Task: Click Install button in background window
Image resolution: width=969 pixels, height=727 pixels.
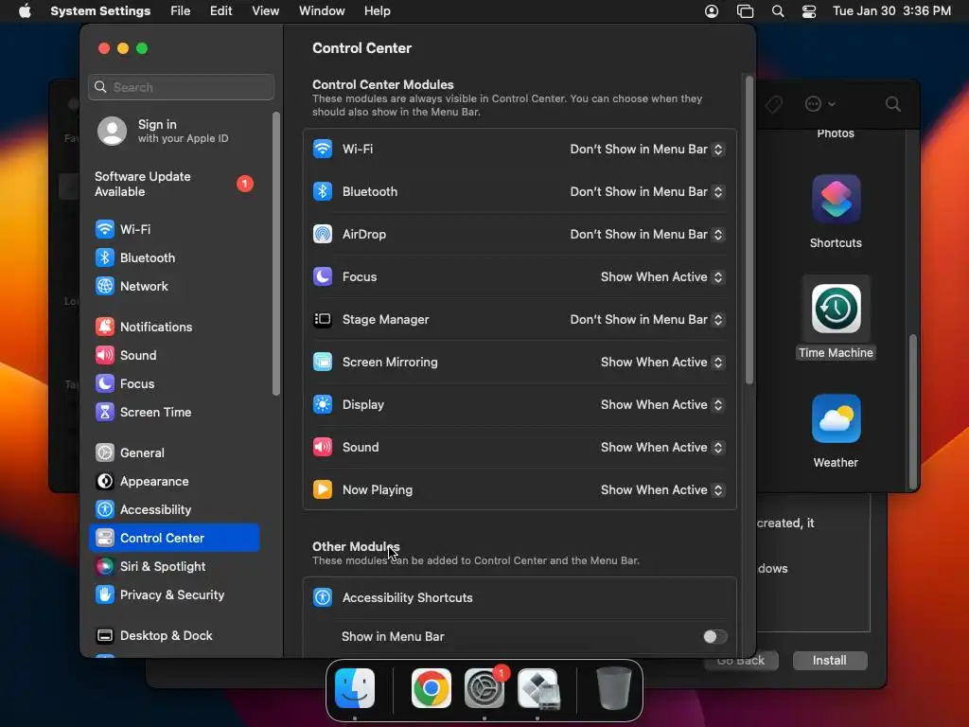Action: (829, 660)
